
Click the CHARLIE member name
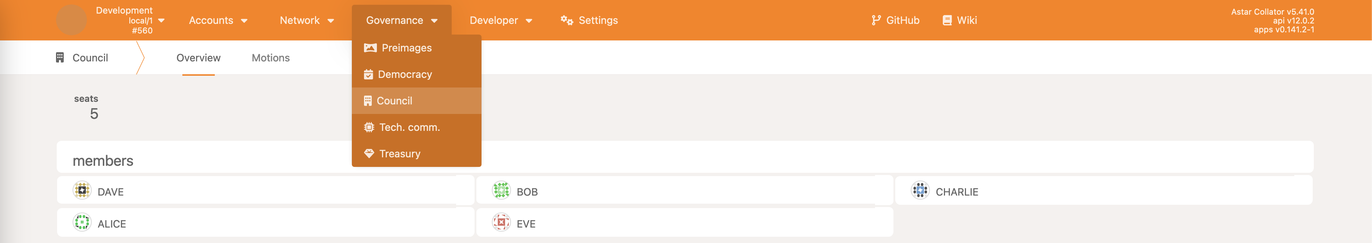[956, 192]
